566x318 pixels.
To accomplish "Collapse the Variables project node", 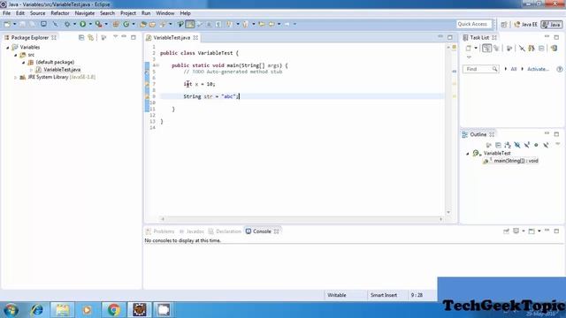I will tap(8, 47).
